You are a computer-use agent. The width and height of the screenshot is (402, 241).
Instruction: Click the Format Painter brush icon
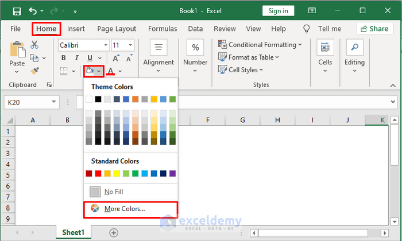[35, 71]
